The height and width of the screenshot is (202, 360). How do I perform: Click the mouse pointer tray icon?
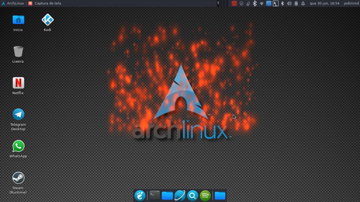click(275, 3)
